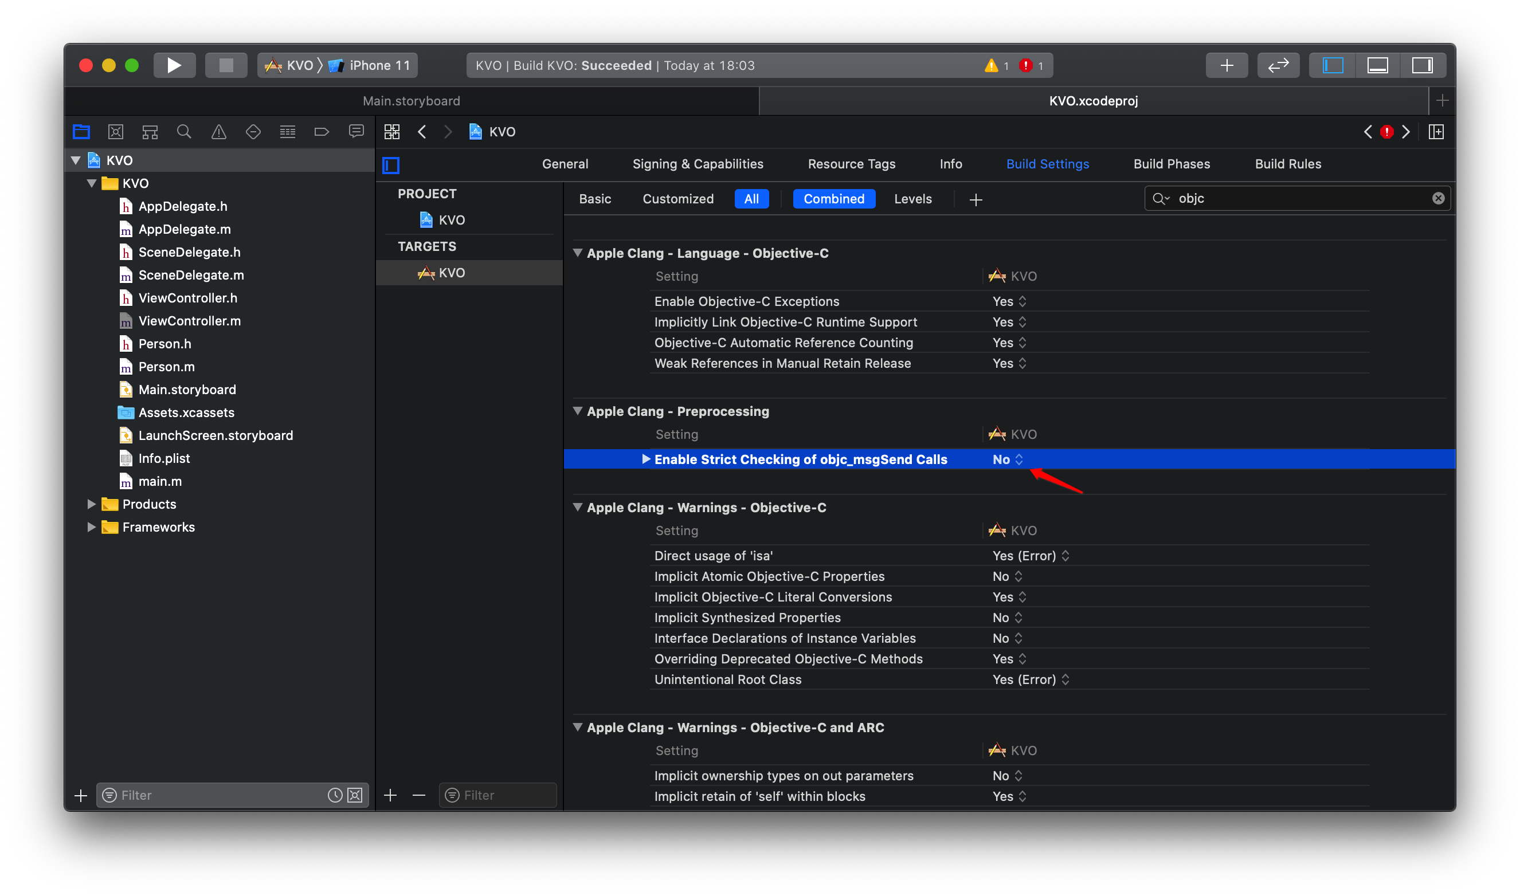Viewport: 1520px width, 896px height.
Task: Open the Test navigator diamond icon
Action: (253, 132)
